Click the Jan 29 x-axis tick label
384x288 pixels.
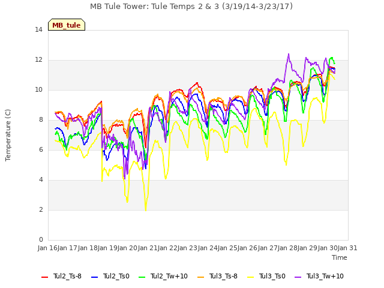pyautogui.click(x=308, y=248)
